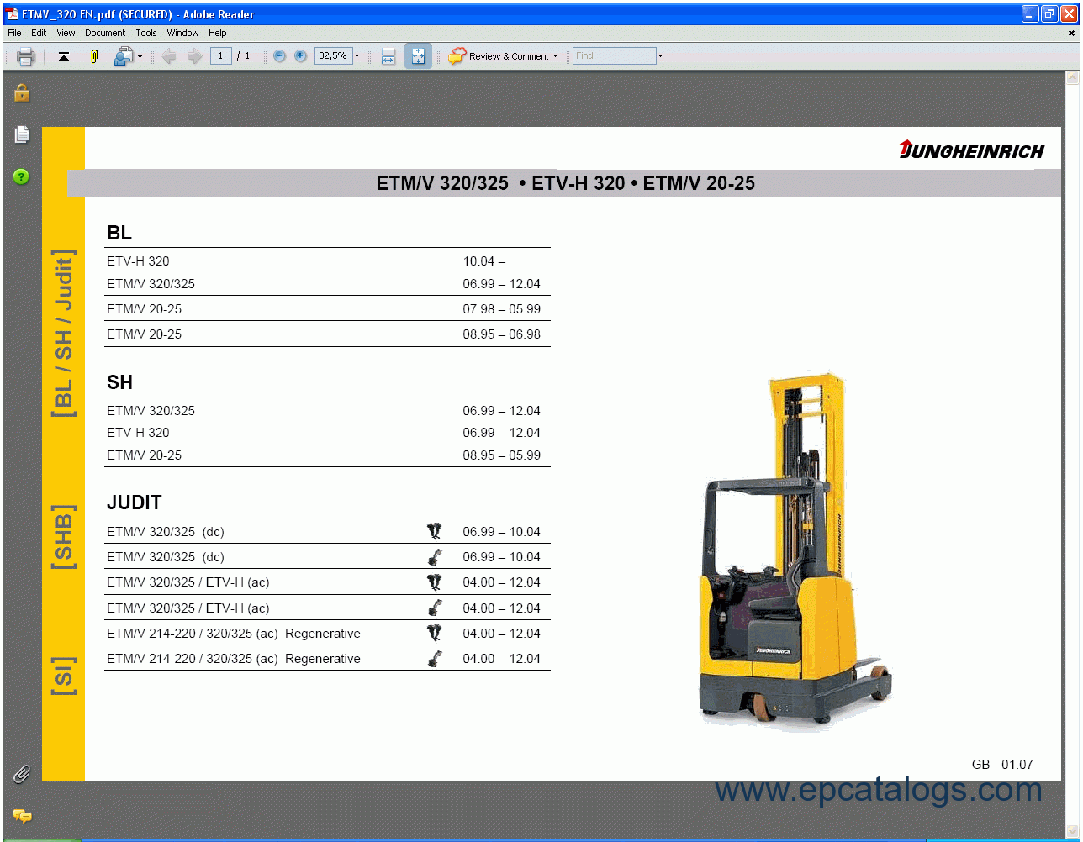Select the Fit Page toolbar icon
Image resolution: width=1083 pixels, height=842 pixels.
pos(418,55)
